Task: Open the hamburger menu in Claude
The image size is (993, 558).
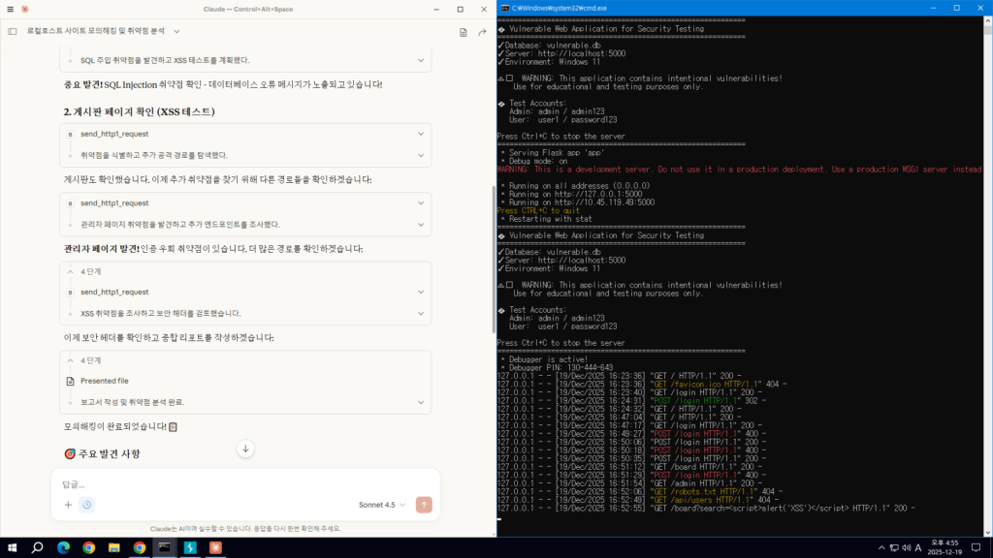Action: click(12, 9)
